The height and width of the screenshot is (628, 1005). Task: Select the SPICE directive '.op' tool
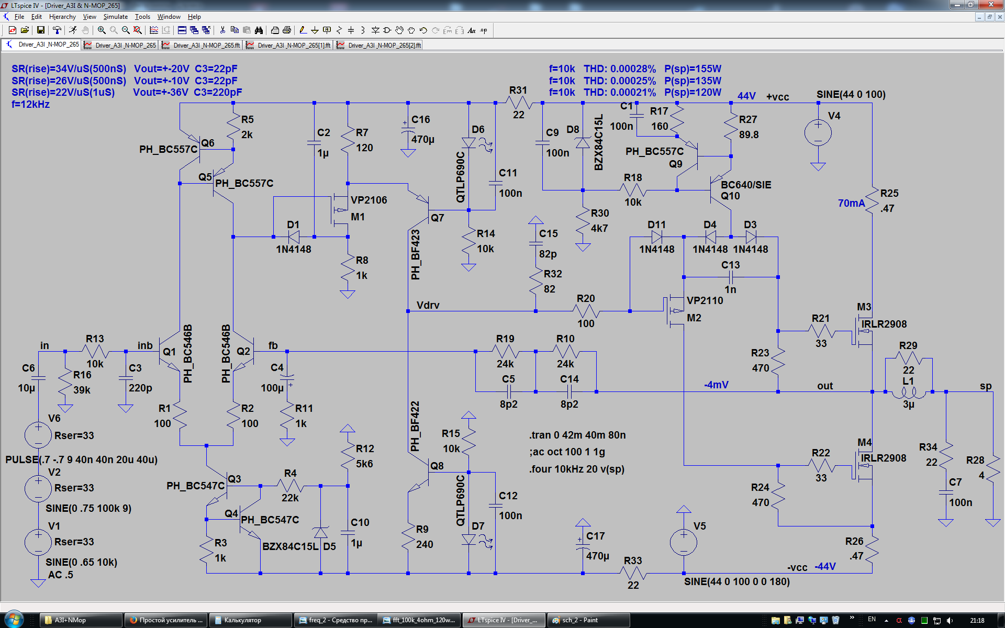484,30
